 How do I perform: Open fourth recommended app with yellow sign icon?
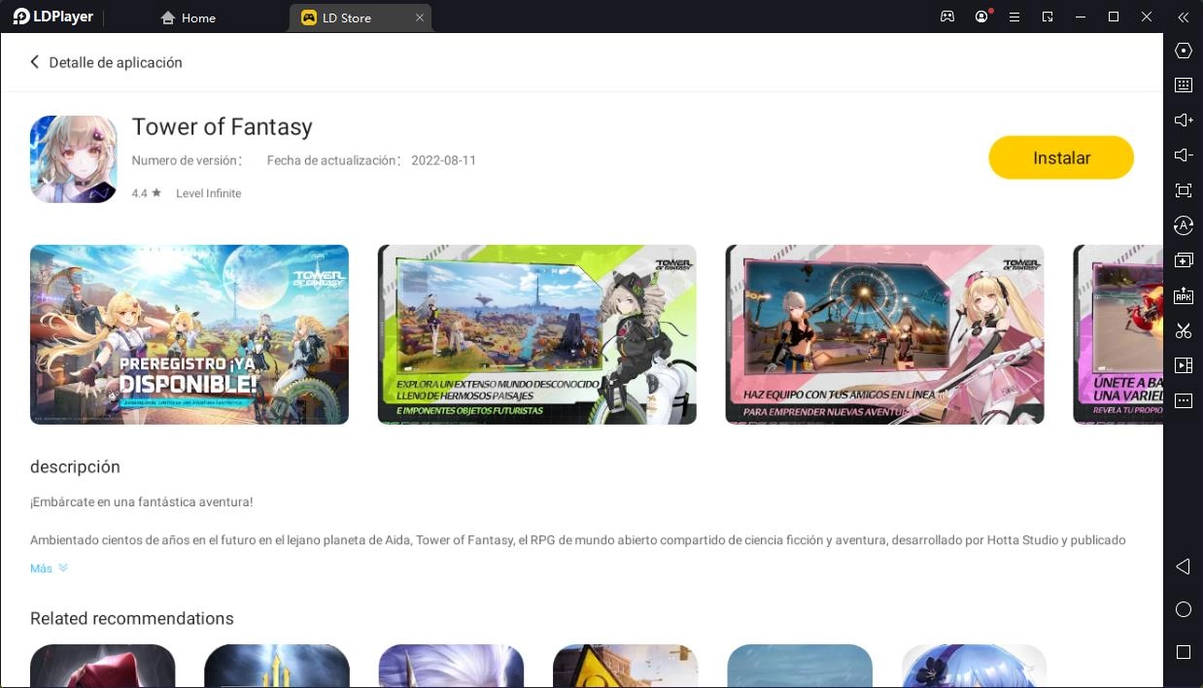pyautogui.click(x=625, y=667)
